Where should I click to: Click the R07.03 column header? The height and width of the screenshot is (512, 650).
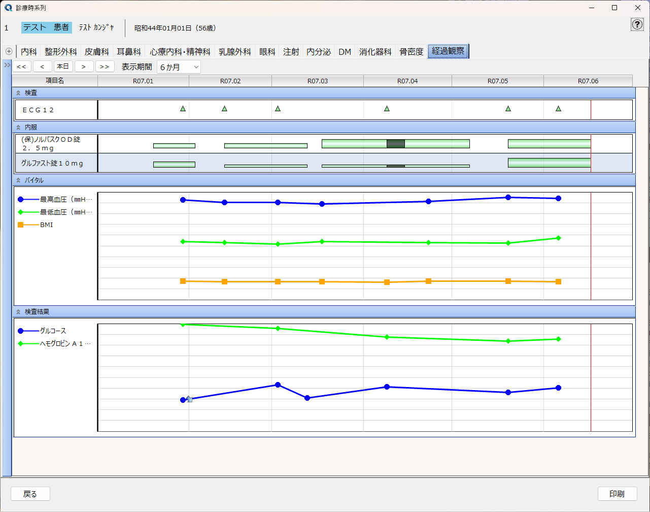(x=317, y=80)
